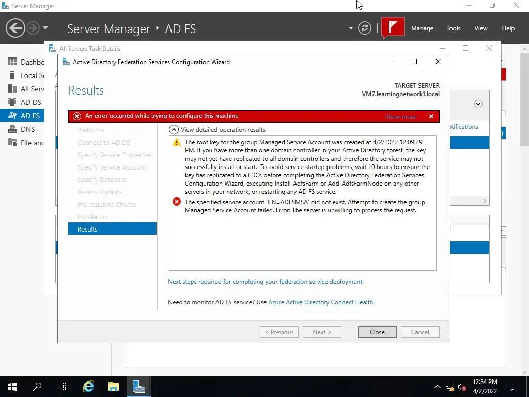This screenshot has height=397, width=529.
Task: Click the wizard title bar icon
Action: [x=66, y=62]
